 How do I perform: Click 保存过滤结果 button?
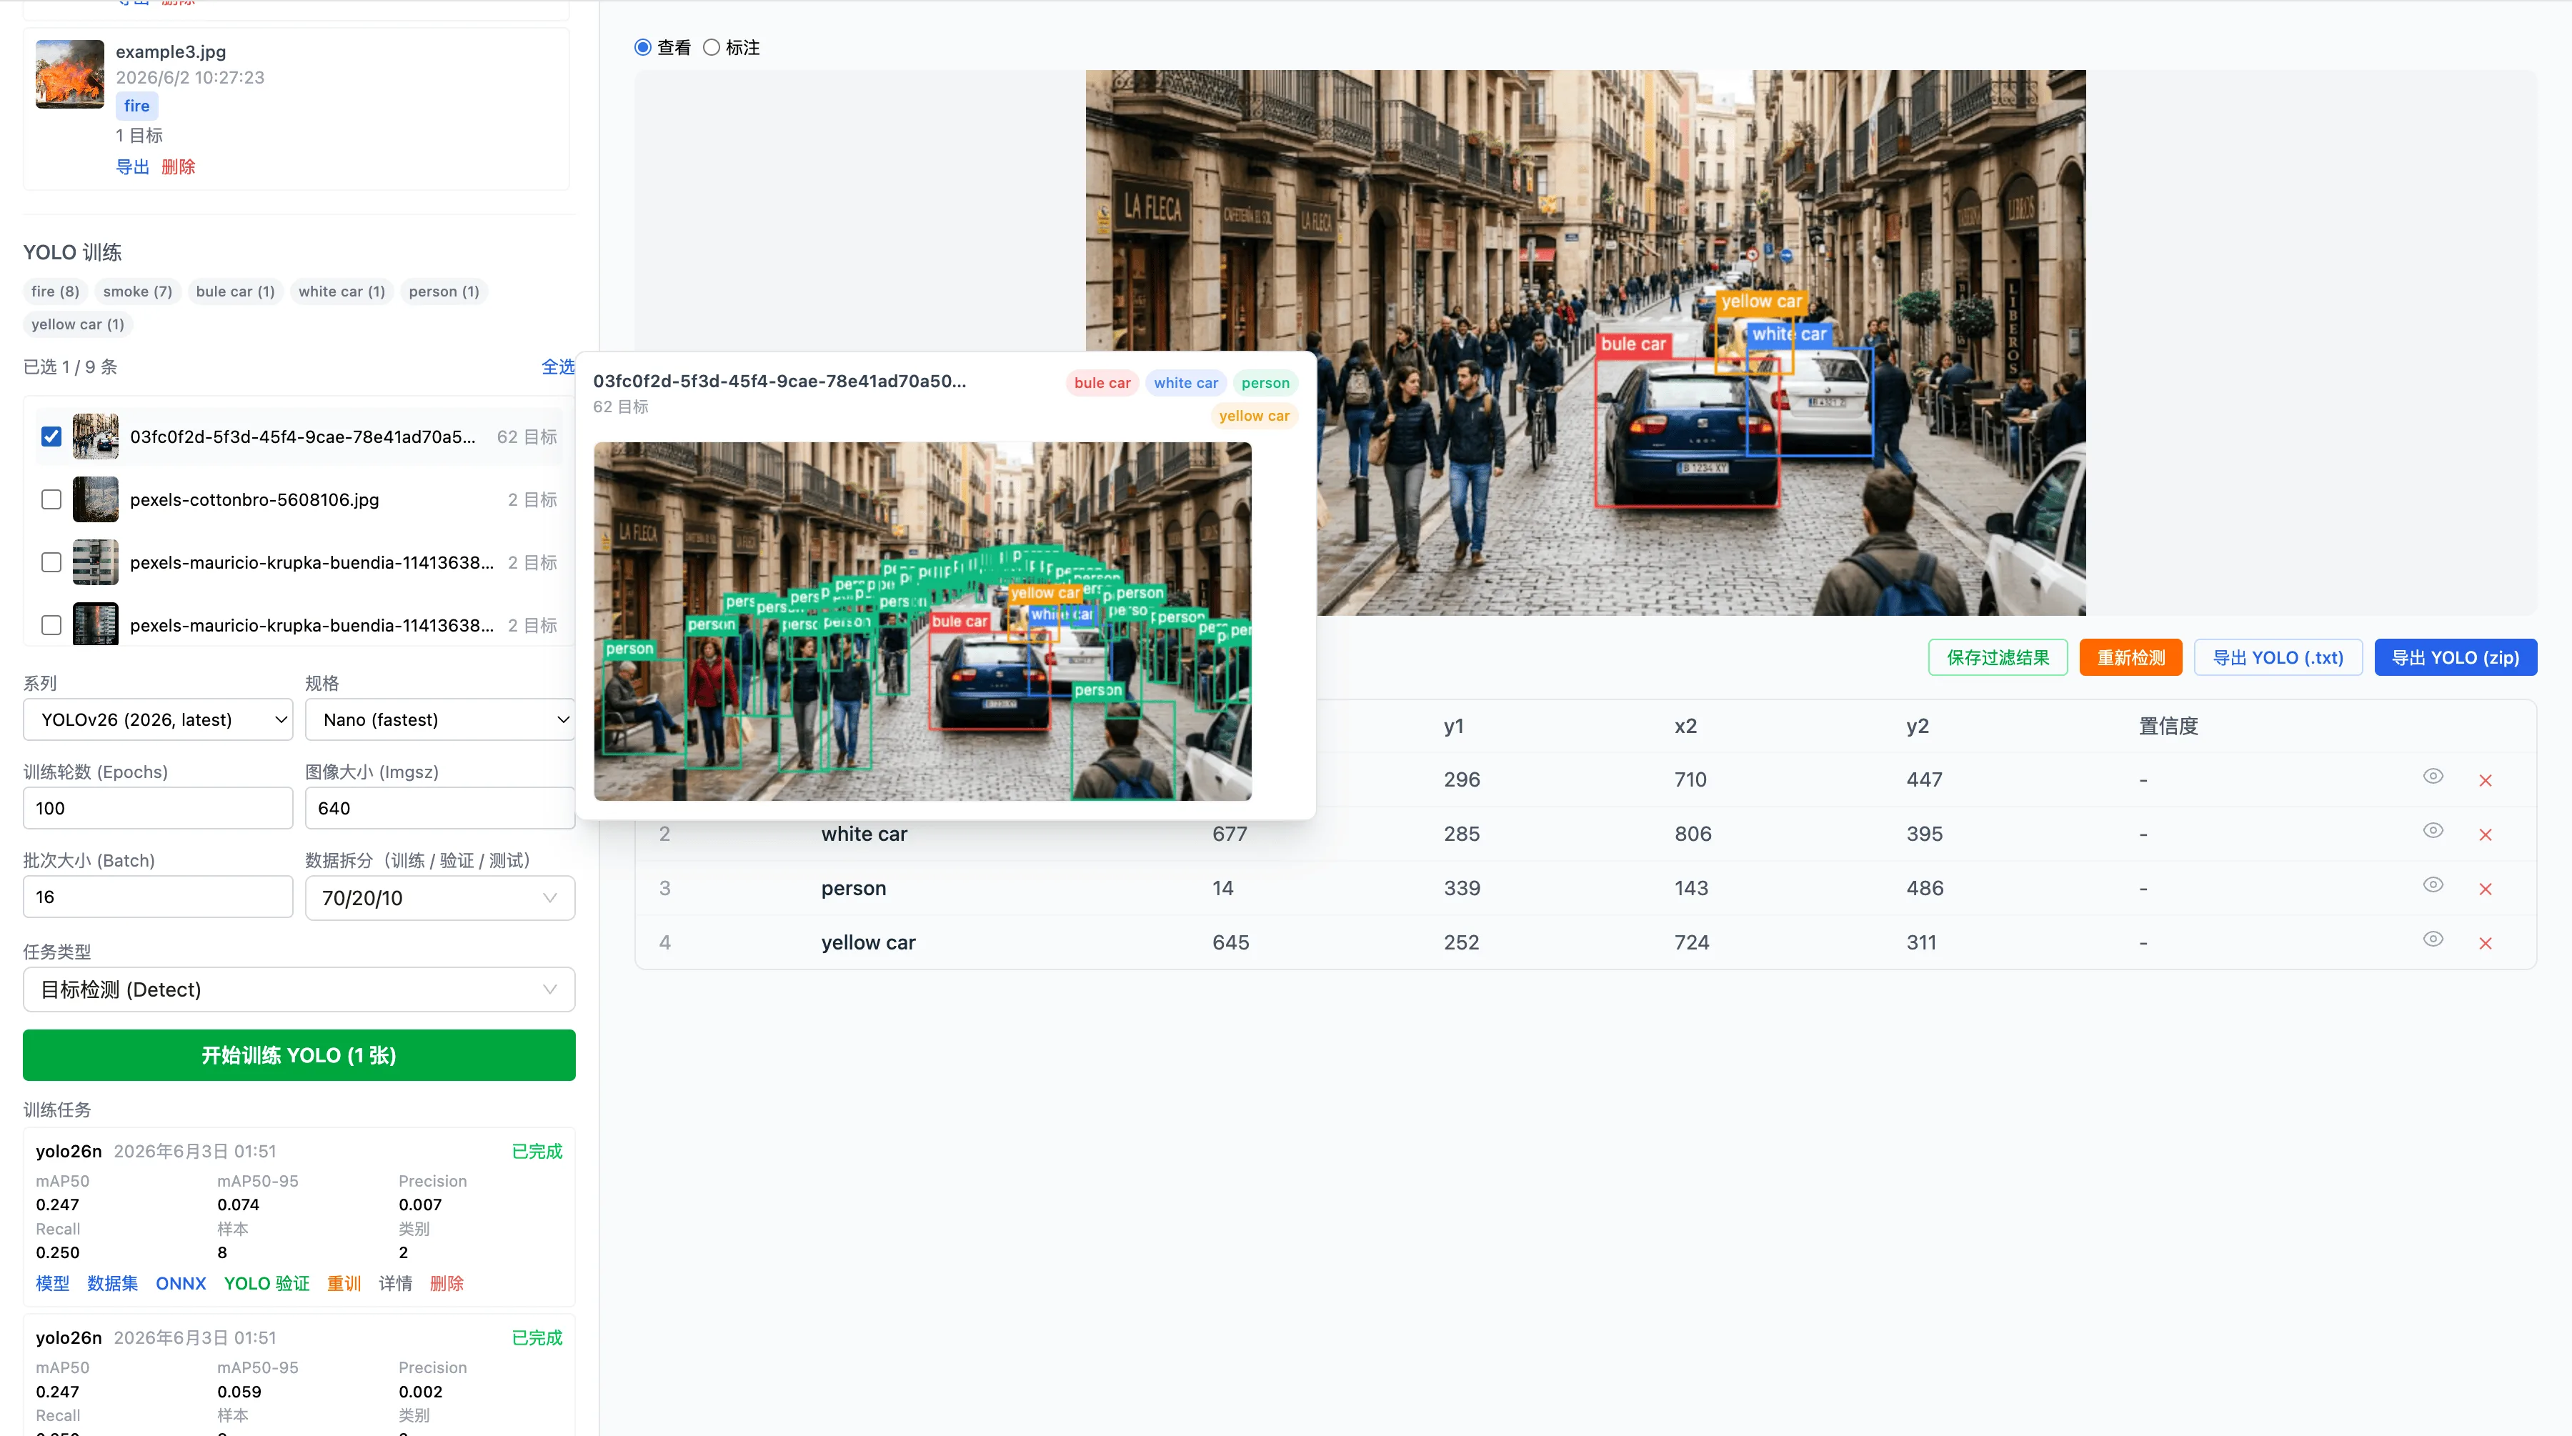click(x=1997, y=657)
